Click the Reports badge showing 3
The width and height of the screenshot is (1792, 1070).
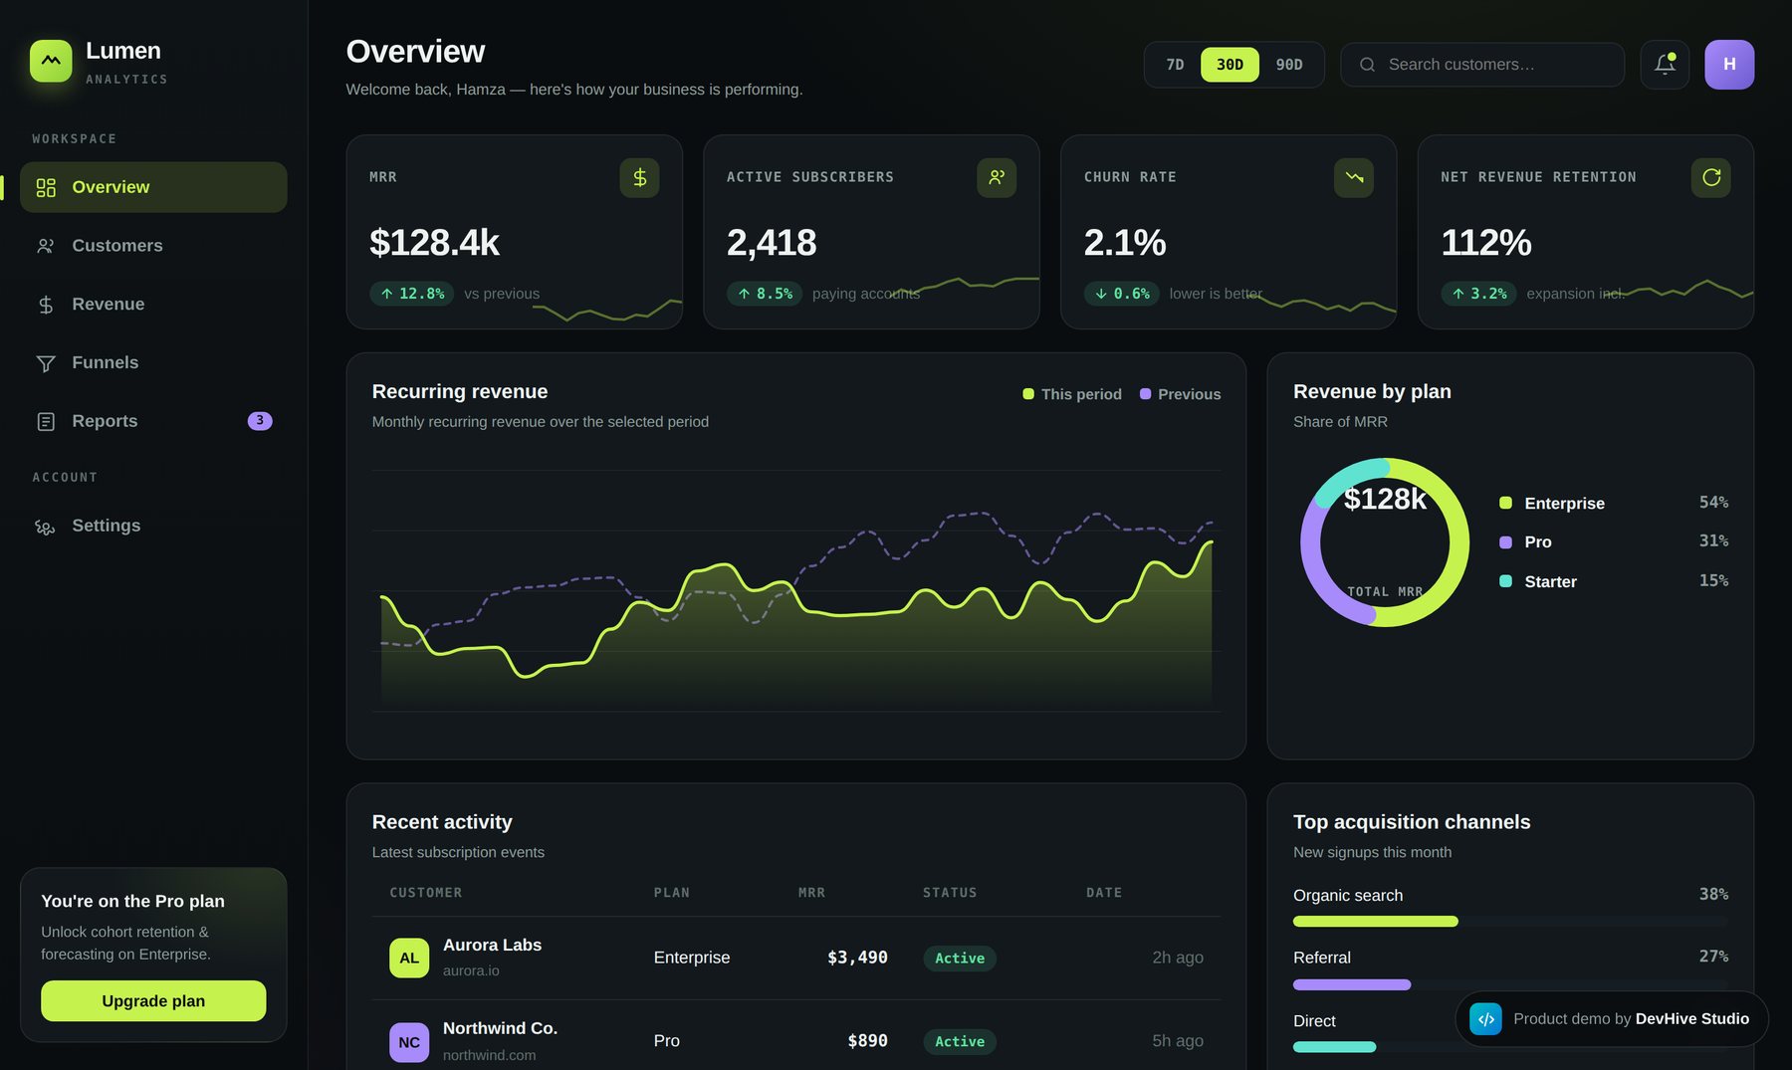pos(260,421)
